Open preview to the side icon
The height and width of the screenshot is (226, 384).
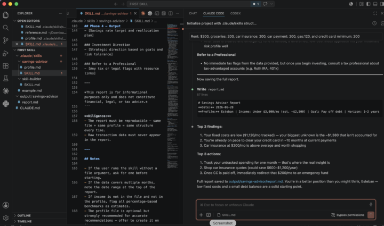[x=157, y=13]
